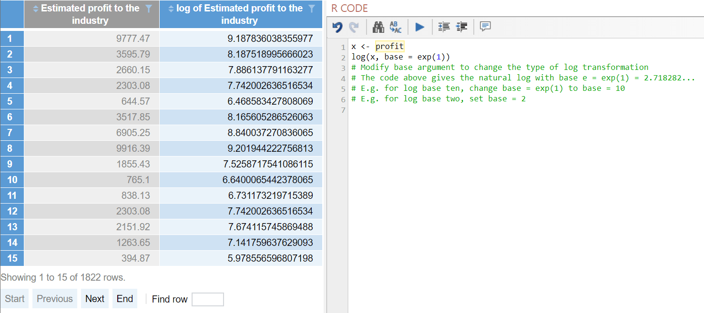Open the Find and Replace tool

(396, 27)
